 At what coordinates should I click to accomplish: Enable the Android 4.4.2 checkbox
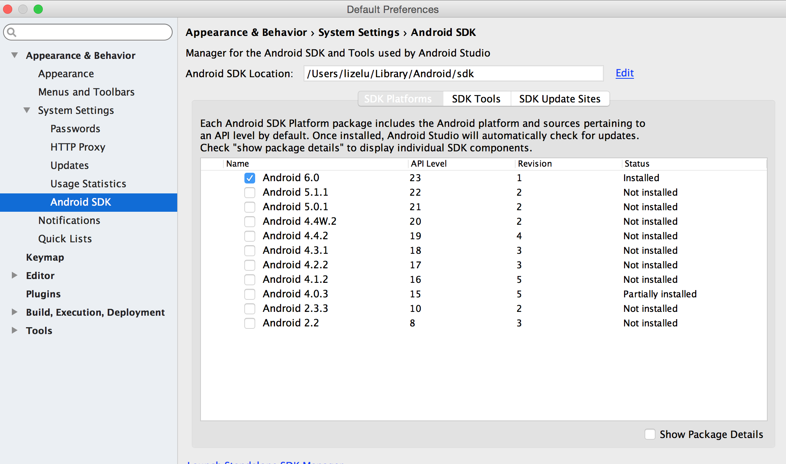pos(250,236)
